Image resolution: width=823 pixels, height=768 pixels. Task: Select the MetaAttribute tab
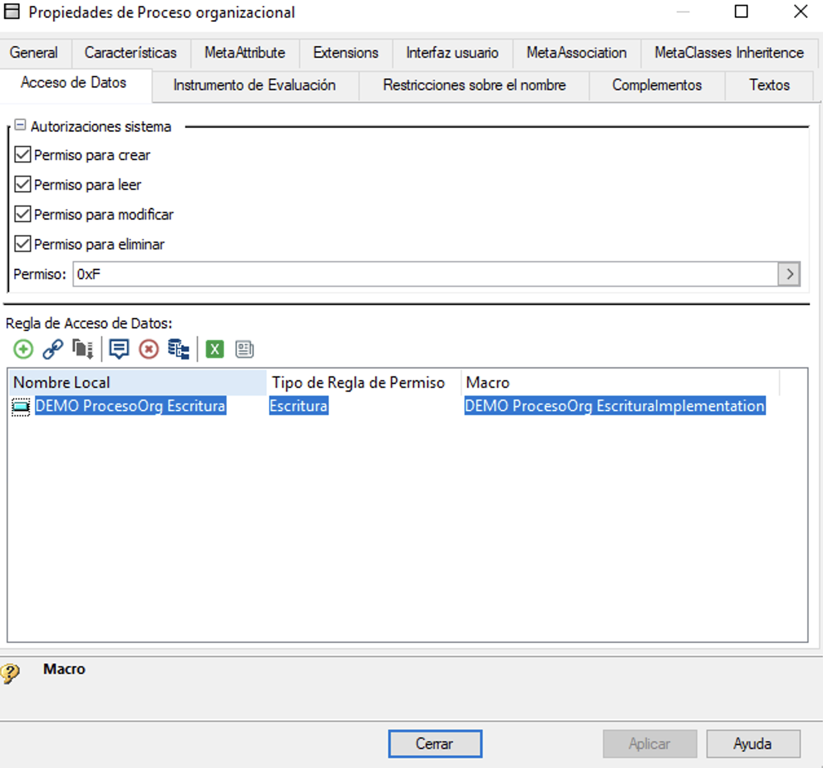(245, 53)
